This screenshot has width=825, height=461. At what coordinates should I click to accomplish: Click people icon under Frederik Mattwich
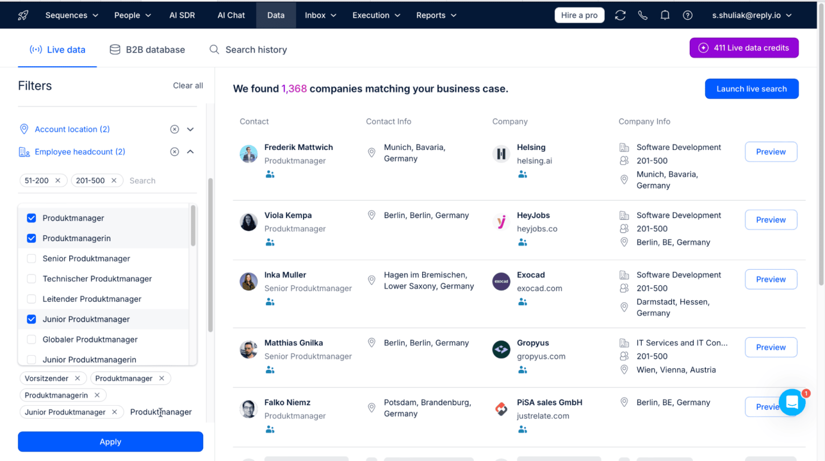(270, 174)
